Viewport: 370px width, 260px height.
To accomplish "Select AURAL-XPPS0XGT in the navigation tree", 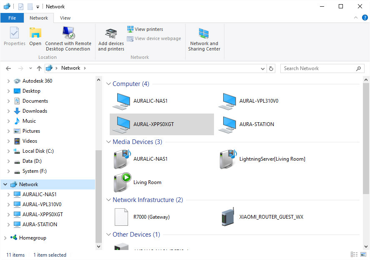I will (x=43, y=215).
